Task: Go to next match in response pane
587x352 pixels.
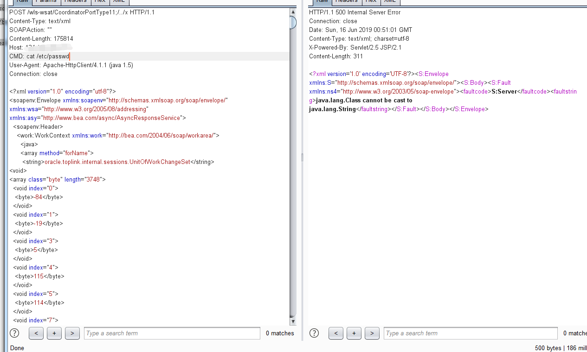Action: coord(372,333)
